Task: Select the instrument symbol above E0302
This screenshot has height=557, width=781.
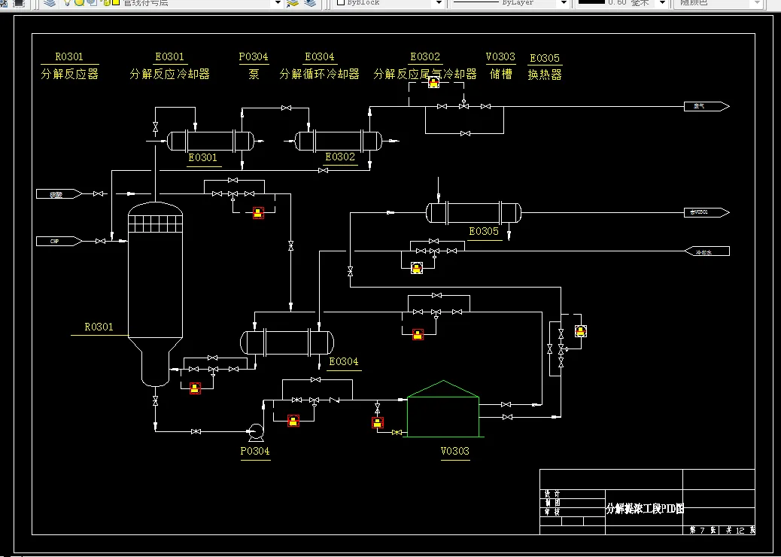Action: click(433, 84)
